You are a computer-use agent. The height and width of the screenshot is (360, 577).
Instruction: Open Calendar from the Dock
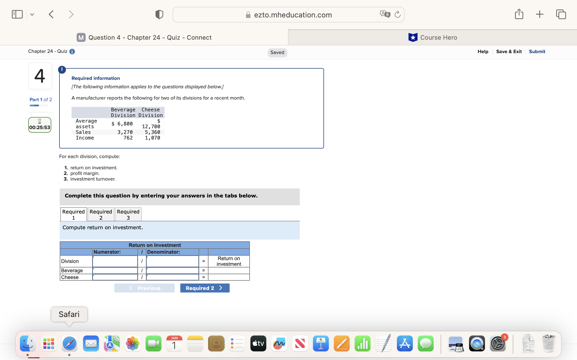(x=174, y=343)
